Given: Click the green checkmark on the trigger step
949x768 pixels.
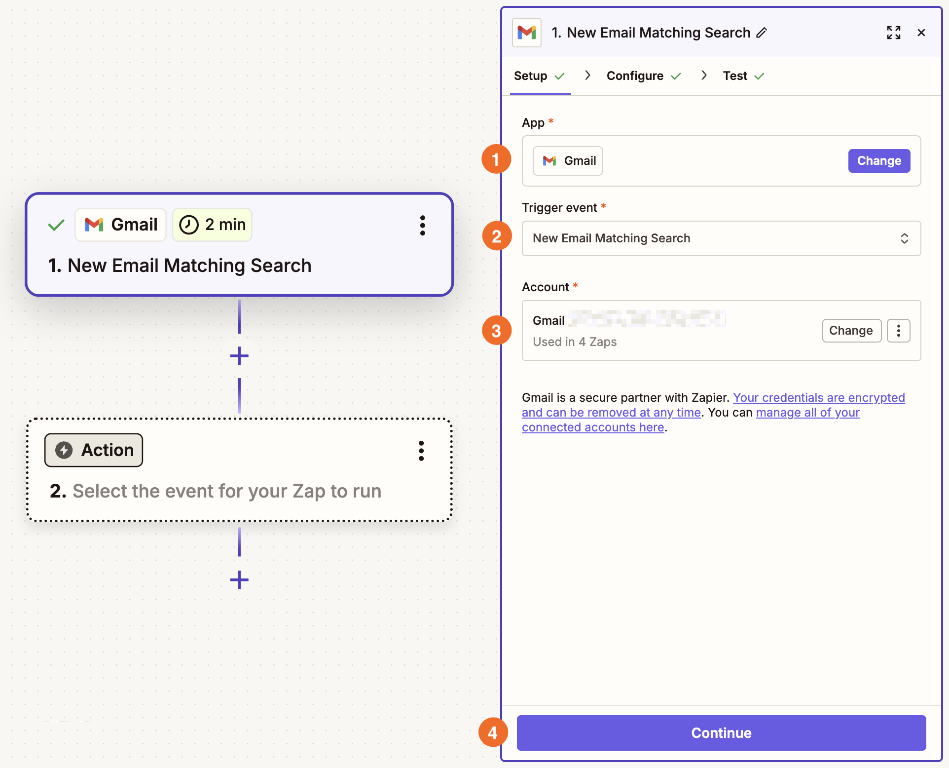Looking at the screenshot, I should pos(56,225).
